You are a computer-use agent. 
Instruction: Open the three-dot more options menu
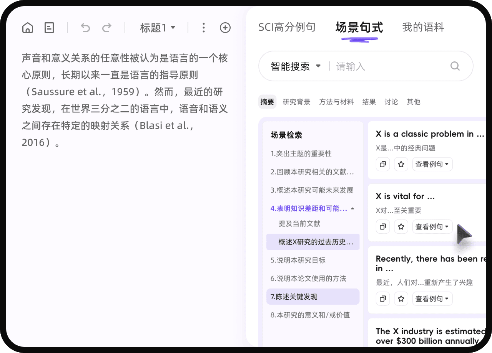pyautogui.click(x=204, y=28)
